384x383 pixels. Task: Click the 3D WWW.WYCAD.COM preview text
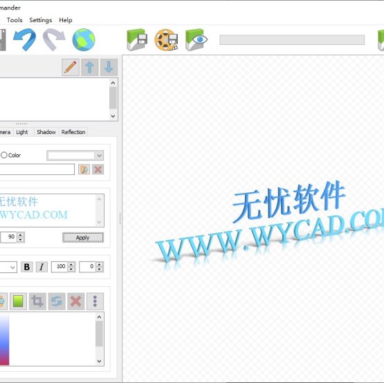click(269, 235)
